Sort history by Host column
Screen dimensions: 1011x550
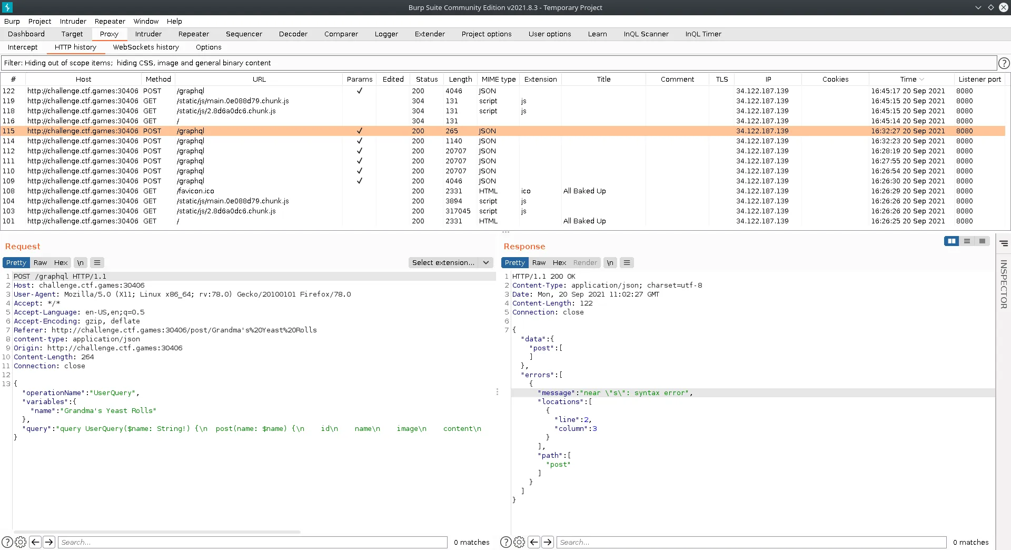pyautogui.click(x=83, y=80)
